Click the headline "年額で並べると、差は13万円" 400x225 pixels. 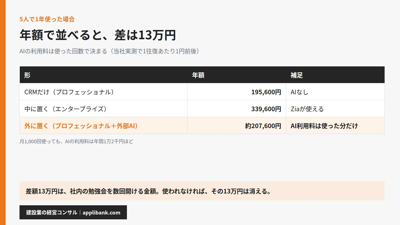point(98,35)
